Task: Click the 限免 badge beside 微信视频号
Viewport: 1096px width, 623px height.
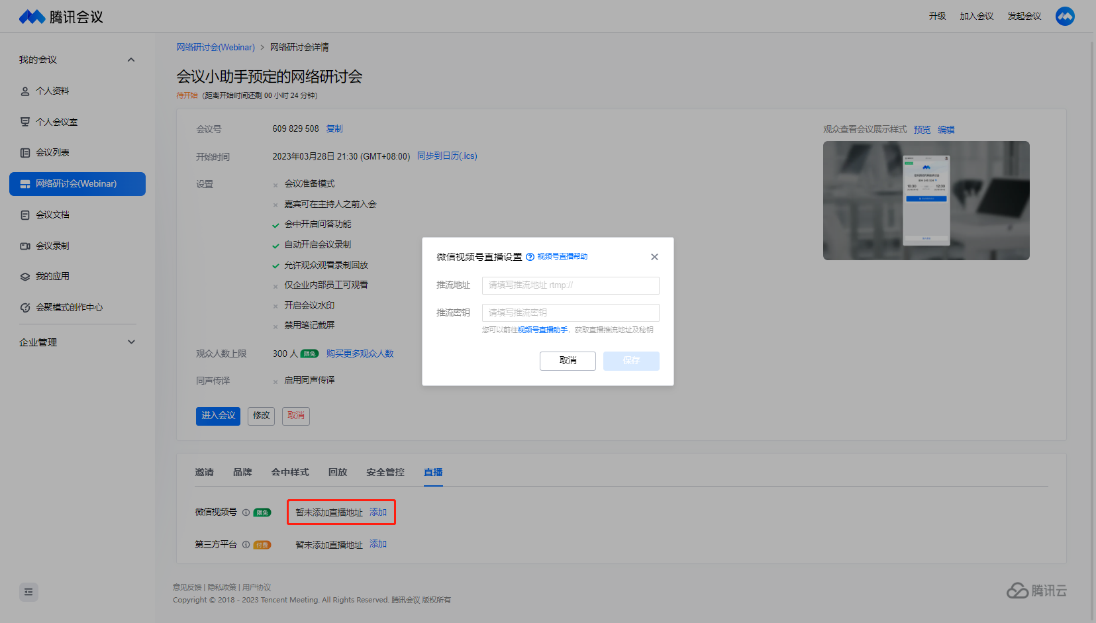Action: (x=262, y=512)
